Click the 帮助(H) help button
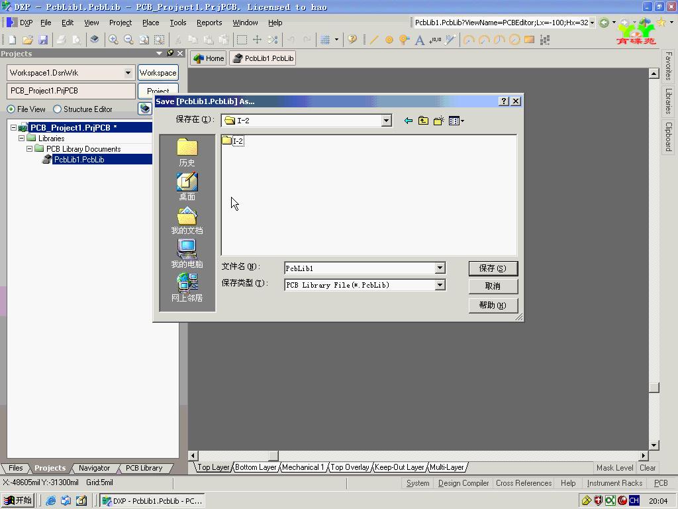The width and height of the screenshot is (678, 509). pyautogui.click(x=493, y=305)
